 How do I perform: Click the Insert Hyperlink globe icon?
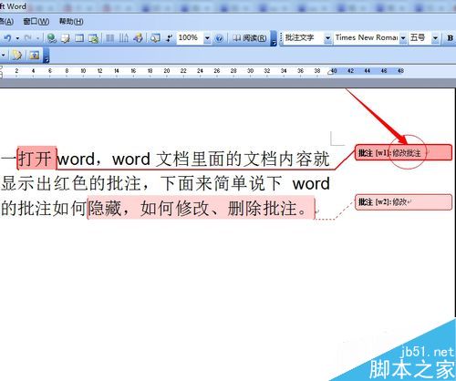click(x=52, y=38)
